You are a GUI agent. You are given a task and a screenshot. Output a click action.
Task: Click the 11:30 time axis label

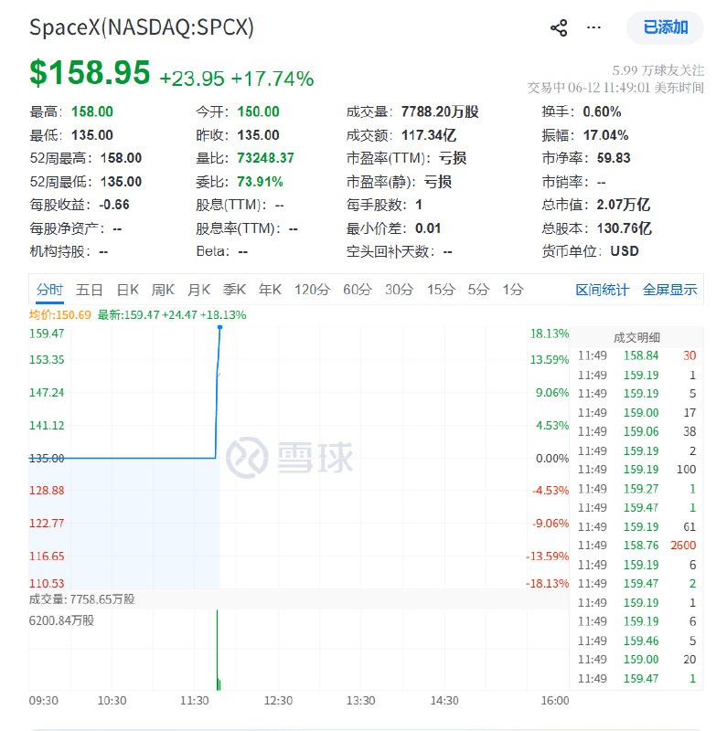195,701
